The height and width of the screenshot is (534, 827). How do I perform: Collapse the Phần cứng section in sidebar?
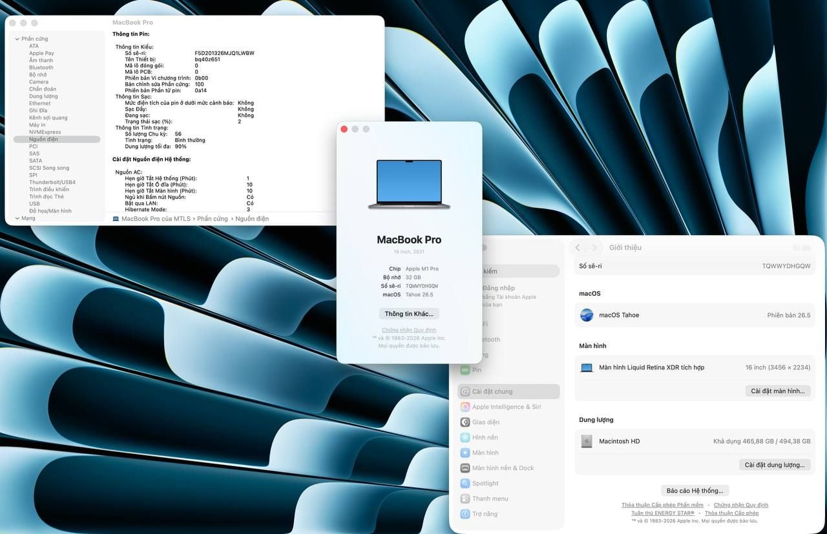17,39
